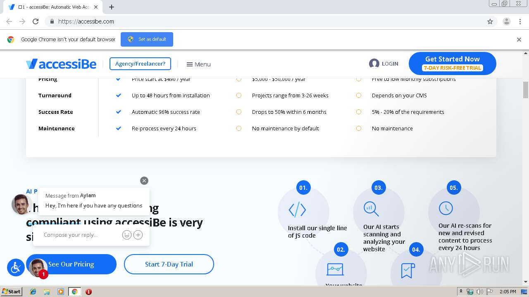Screen dimensions: 529x297
Task: Click the volume icon in system tray
Action: pos(479,292)
